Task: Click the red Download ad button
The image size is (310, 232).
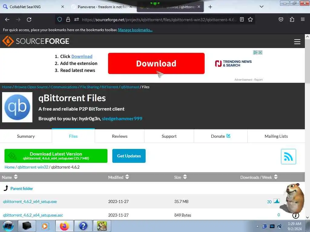Action: tap(156, 63)
